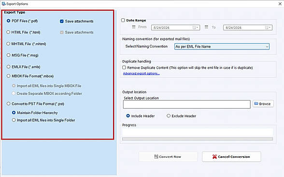284x177 pixels.
Task: Click the calendar icon beside From
Action: (134, 27)
